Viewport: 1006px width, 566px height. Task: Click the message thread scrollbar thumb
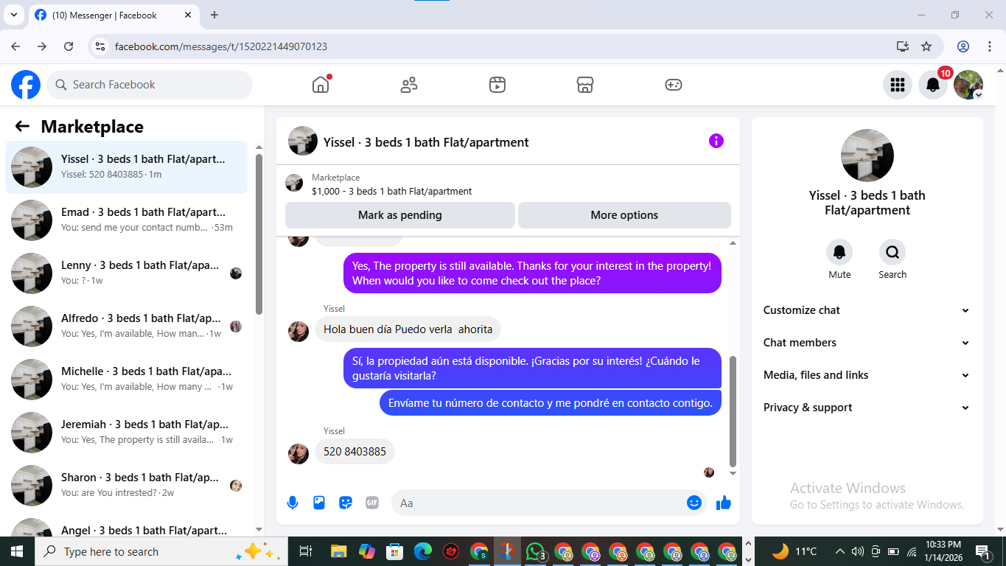point(733,411)
